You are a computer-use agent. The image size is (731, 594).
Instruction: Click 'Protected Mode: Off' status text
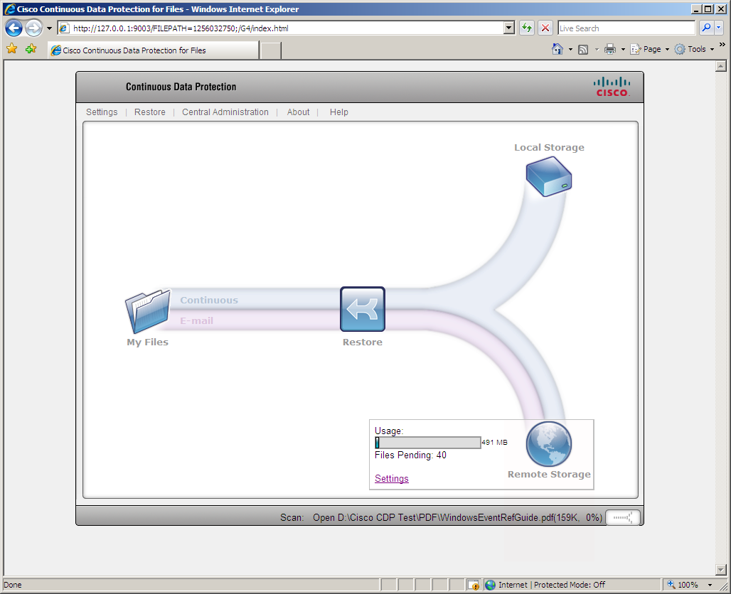click(570, 585)
